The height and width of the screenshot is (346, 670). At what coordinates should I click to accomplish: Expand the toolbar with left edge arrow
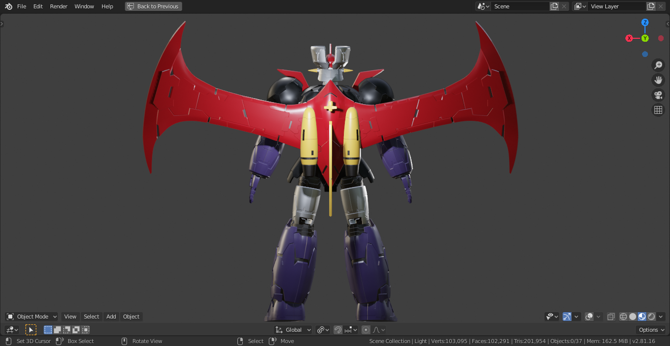coord(2,24)
